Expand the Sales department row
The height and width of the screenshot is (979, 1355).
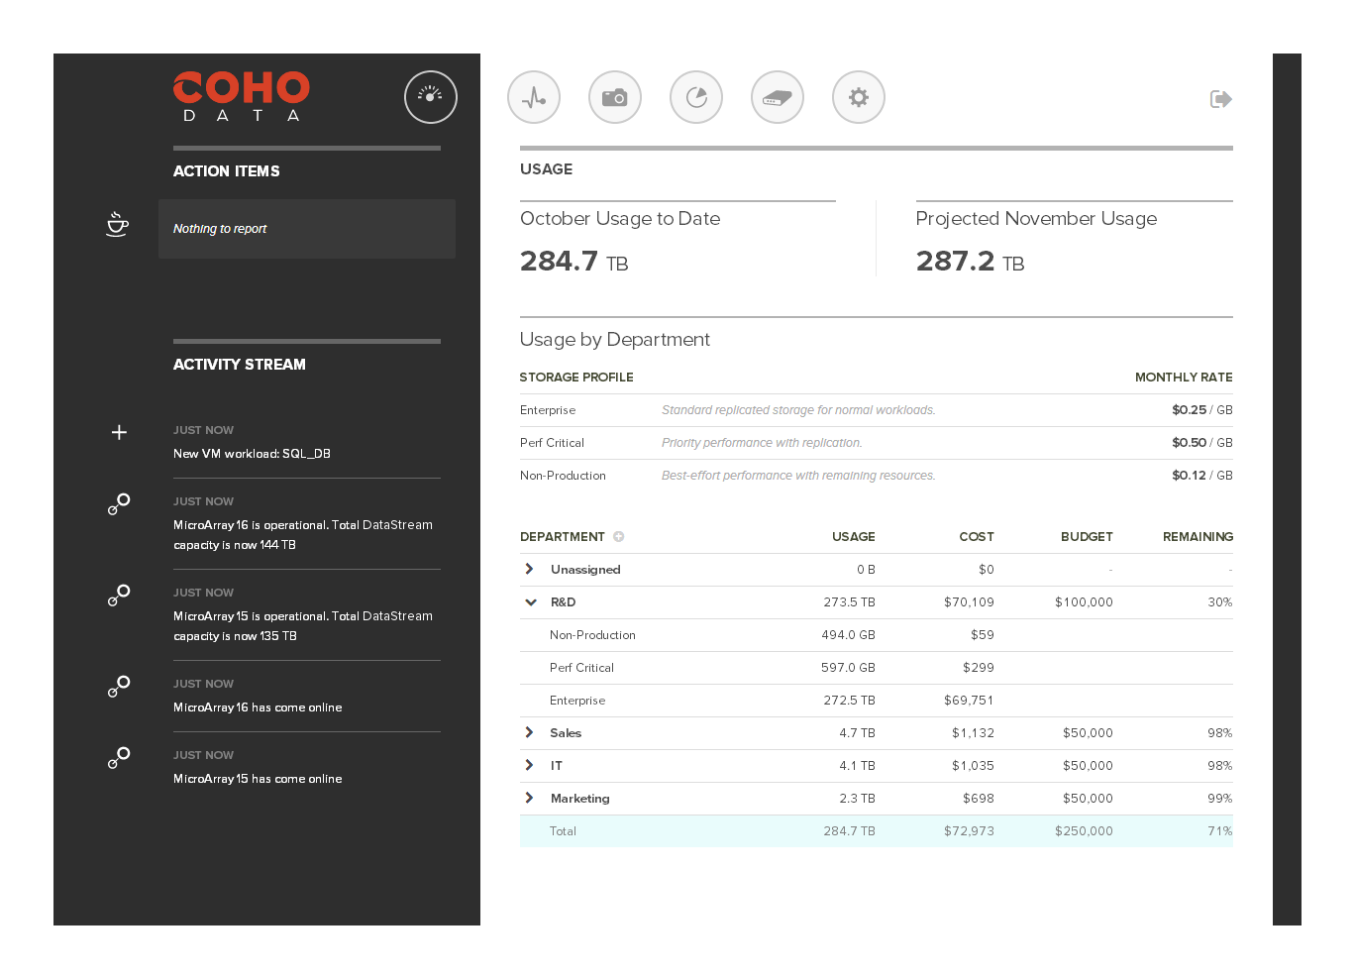(529, 732)
